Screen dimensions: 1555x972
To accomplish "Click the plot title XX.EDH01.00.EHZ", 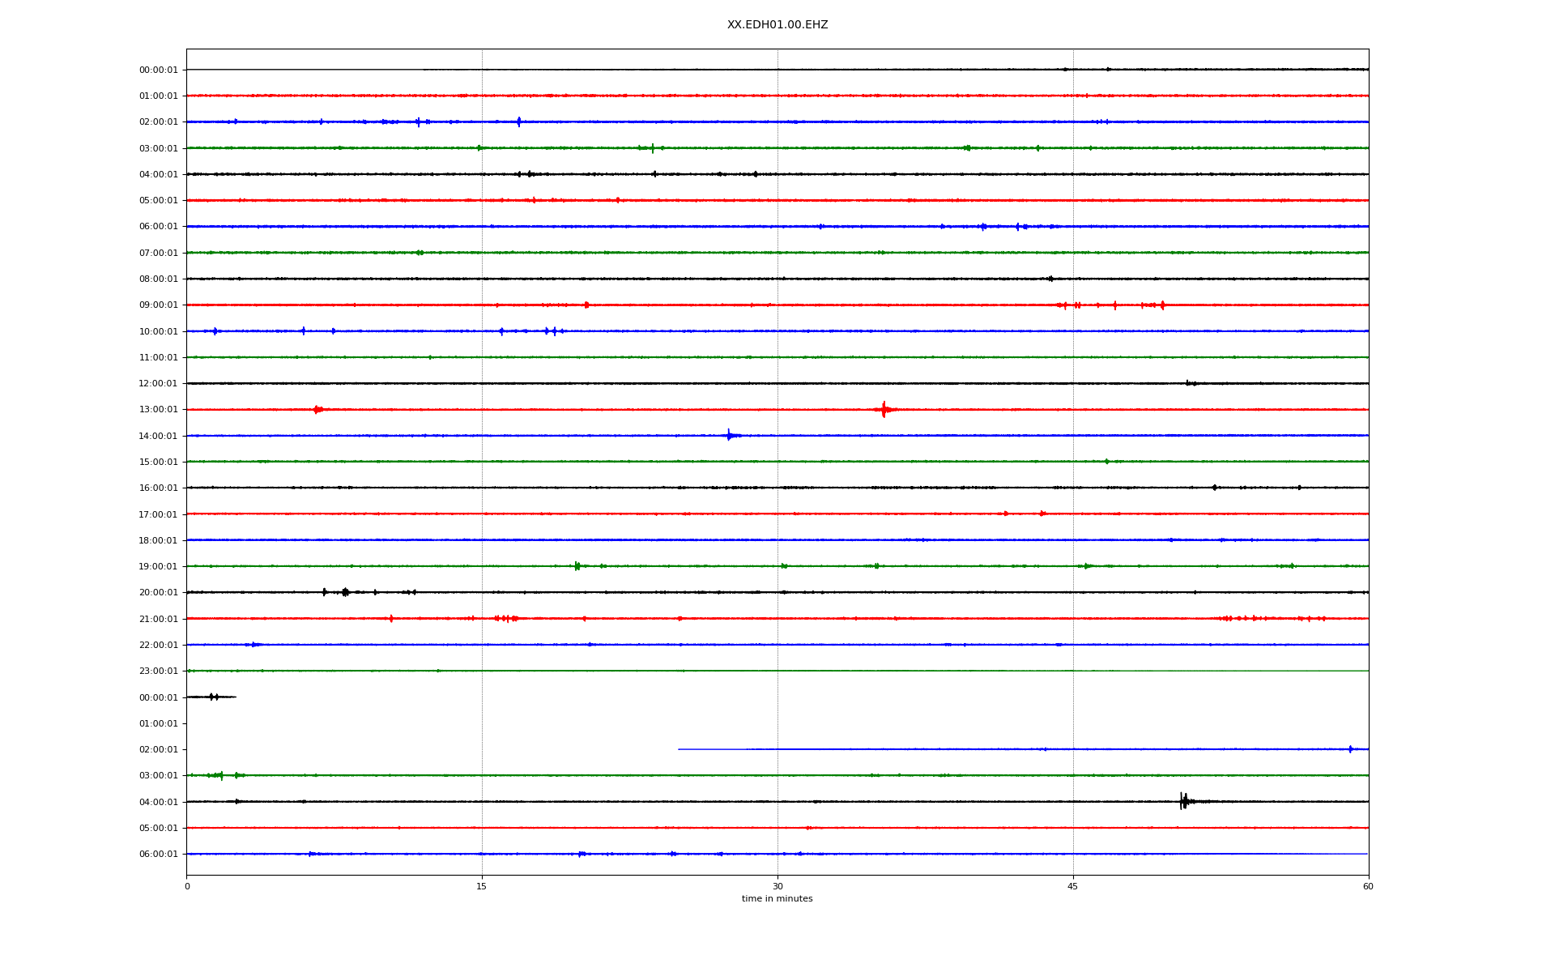I will point(777,25).
